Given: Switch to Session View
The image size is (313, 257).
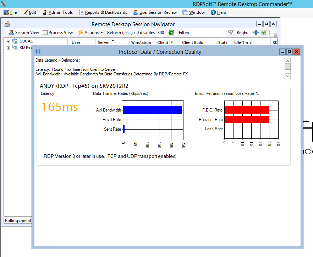Looking at the screenshot, I should pos(24,33).
